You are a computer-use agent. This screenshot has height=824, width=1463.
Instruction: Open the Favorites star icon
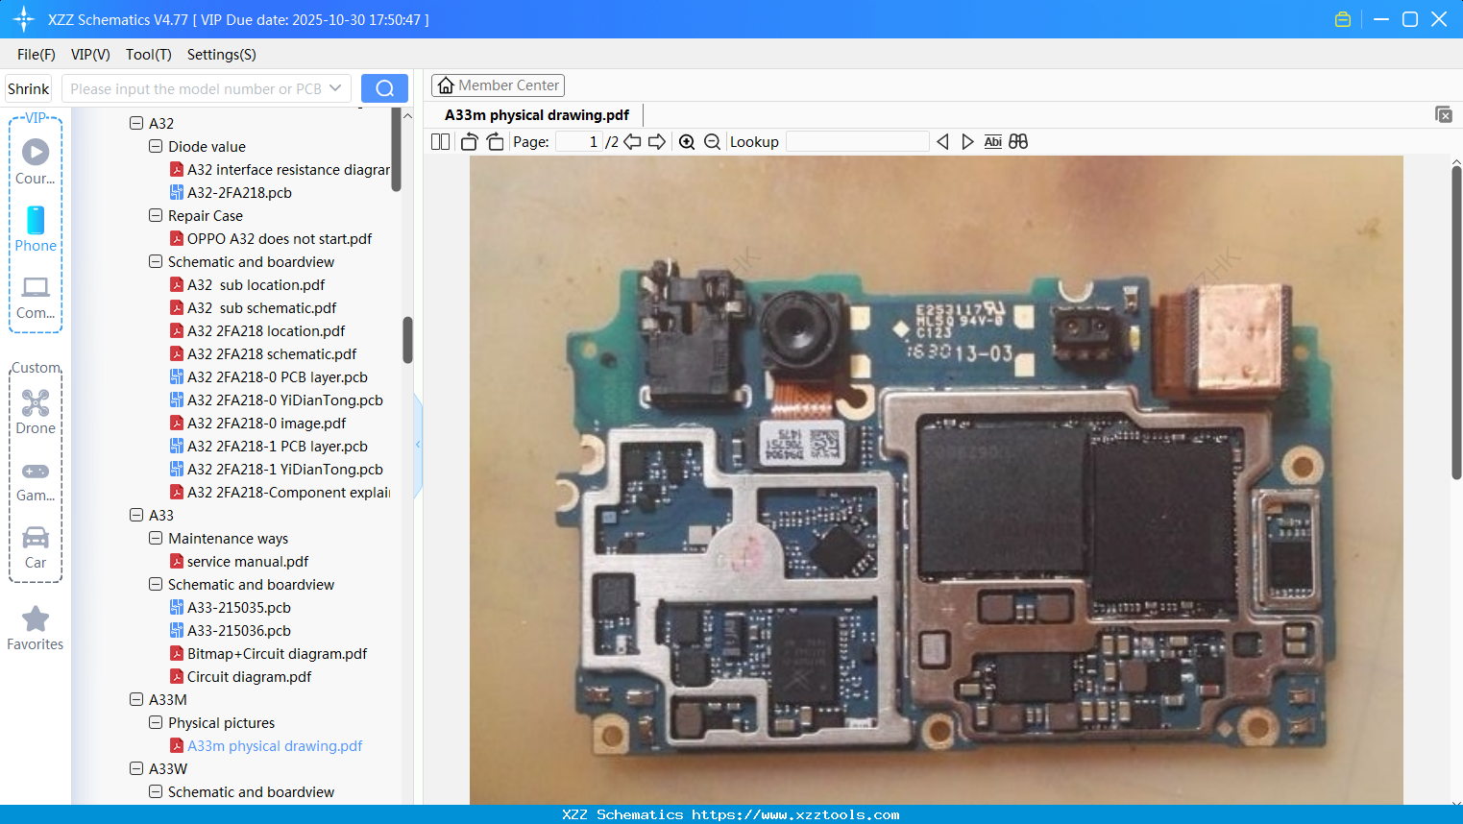pos(36,618)
